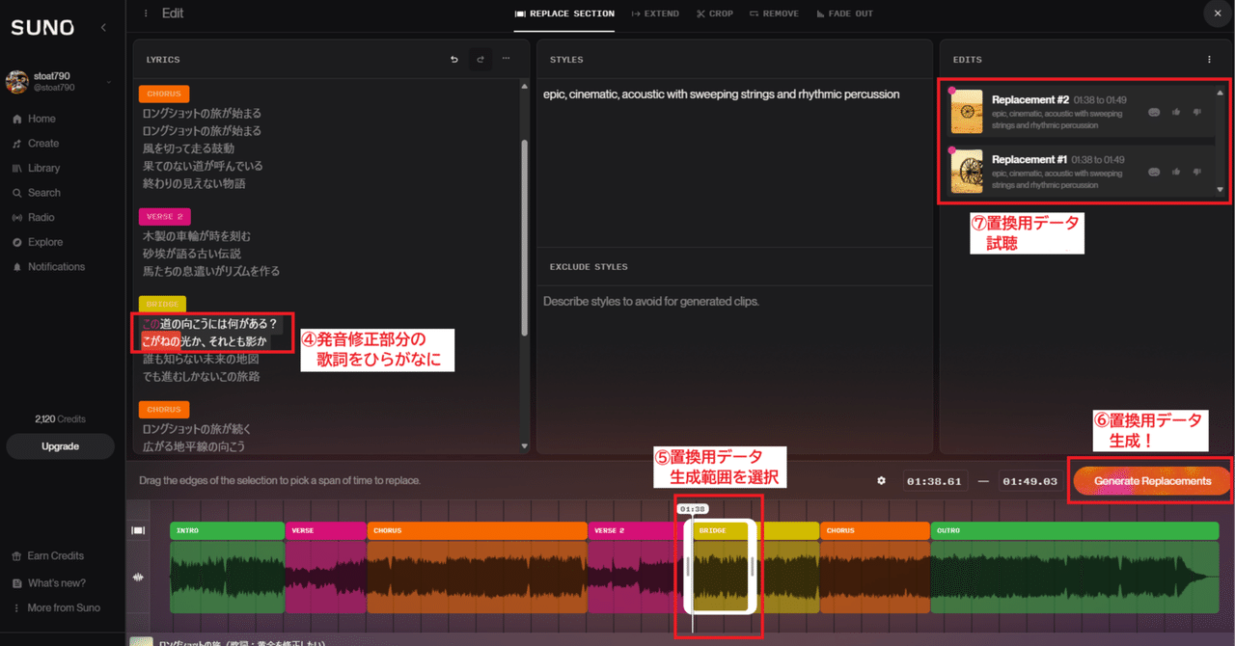This screenshot has height=646, width=1235.
Task: Open the timeline settings gear
Action: coord(881,480)
